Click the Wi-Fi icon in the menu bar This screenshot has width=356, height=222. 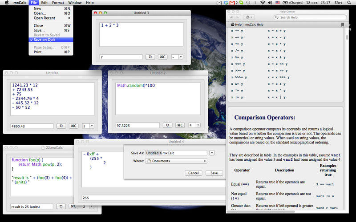[263, 3]
